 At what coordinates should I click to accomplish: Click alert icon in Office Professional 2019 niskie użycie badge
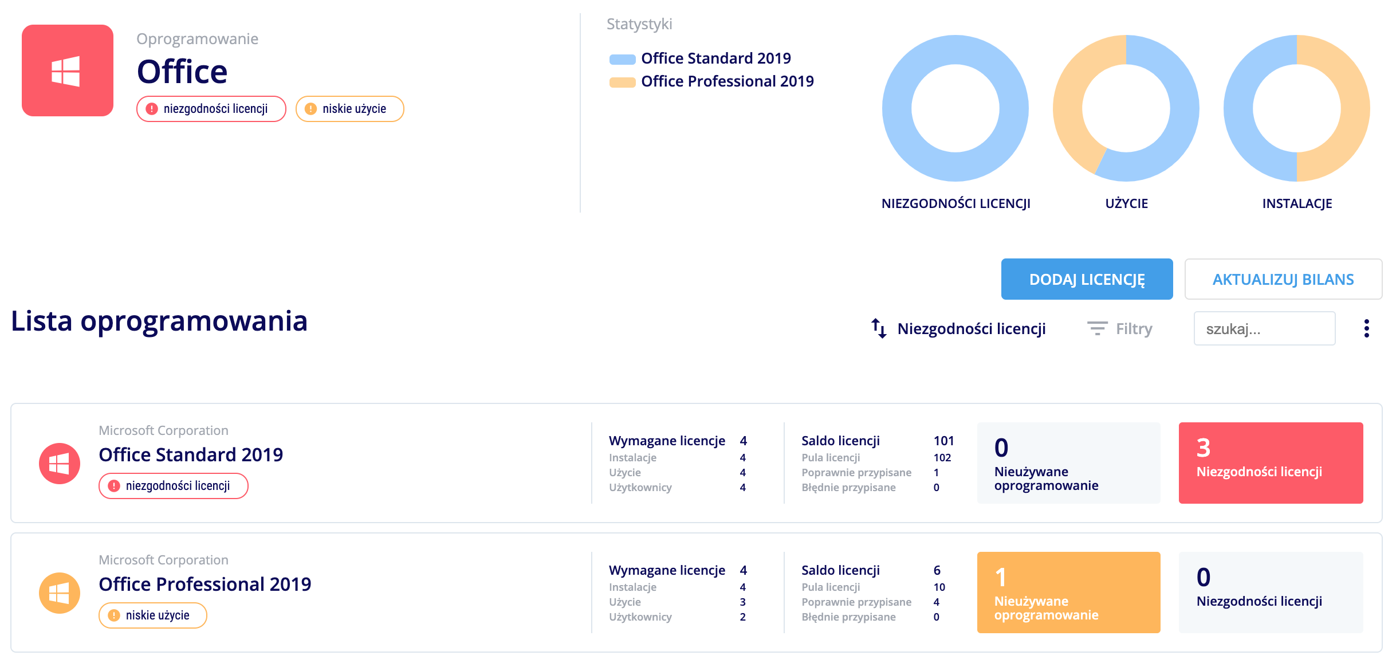(114, 615)
